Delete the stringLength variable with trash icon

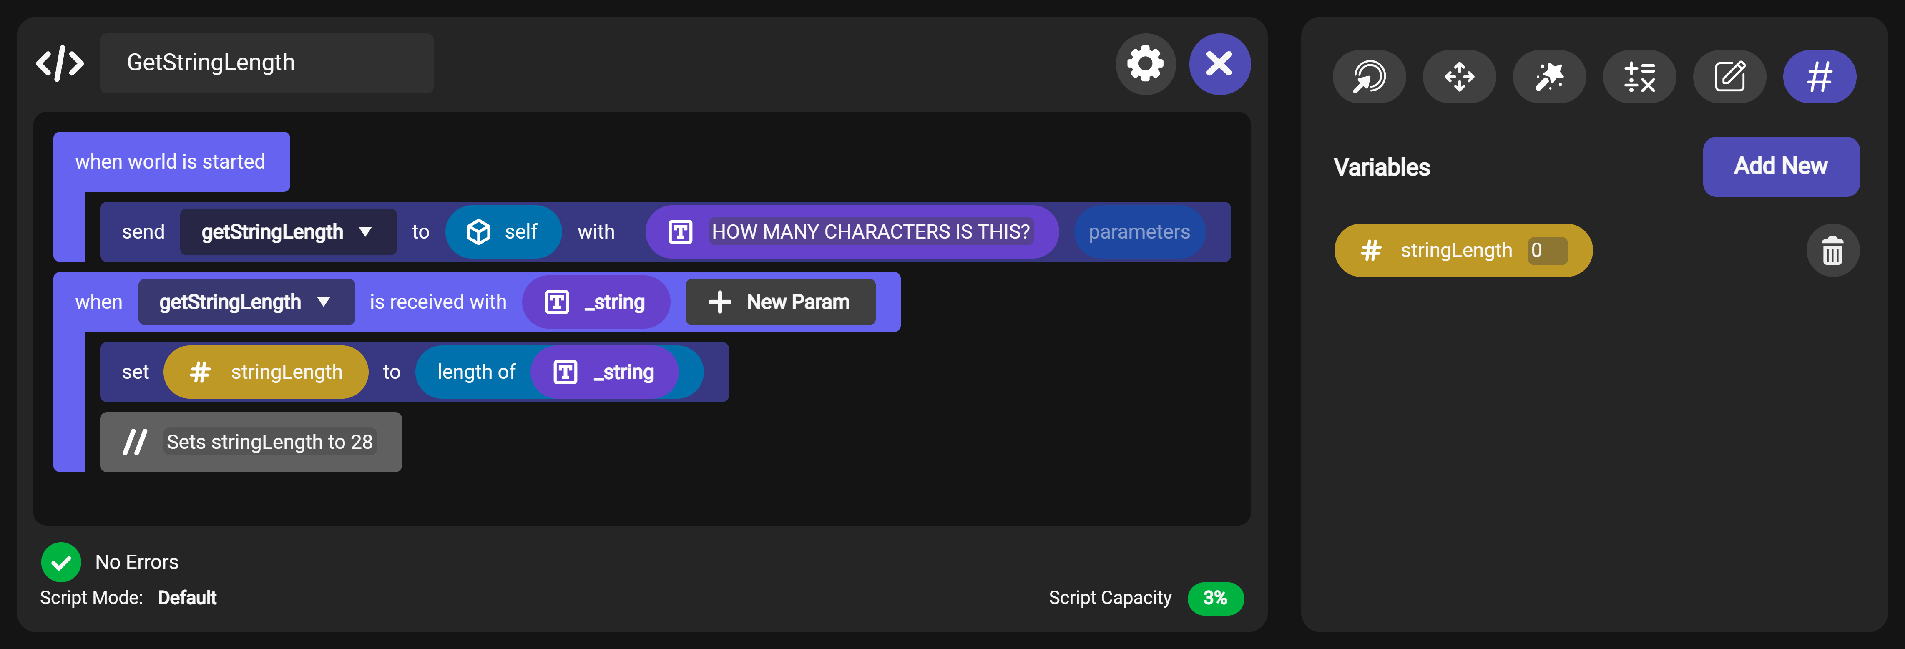point(1832,251)
